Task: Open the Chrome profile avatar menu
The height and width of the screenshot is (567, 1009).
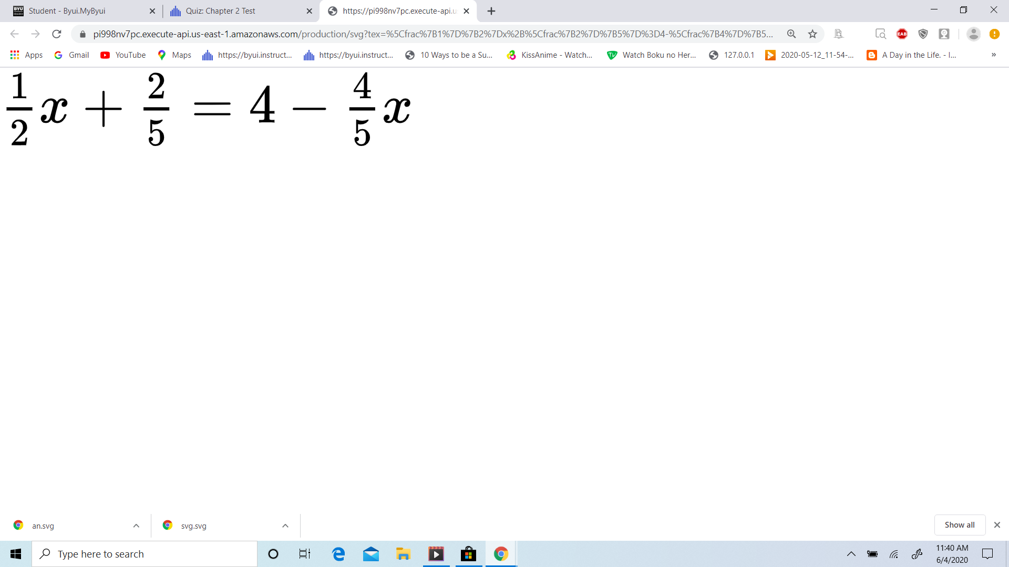Action: (x=974, y=34)
